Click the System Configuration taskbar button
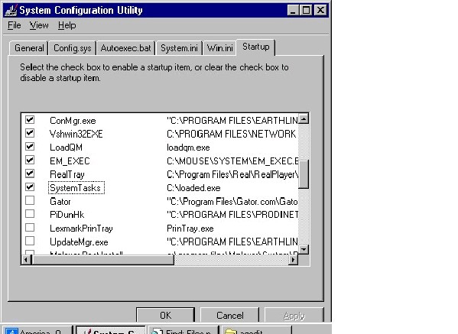Image resolution: width=458 pixels, height=334 pixels. coord(110,330)
